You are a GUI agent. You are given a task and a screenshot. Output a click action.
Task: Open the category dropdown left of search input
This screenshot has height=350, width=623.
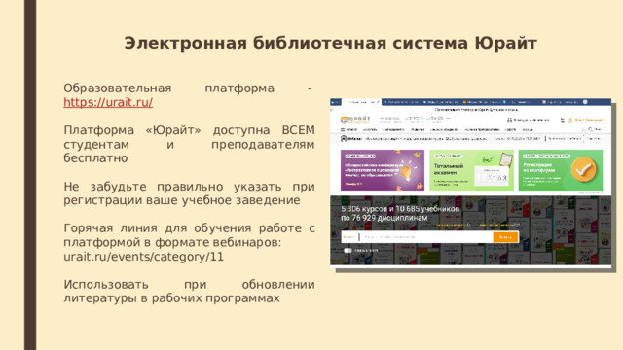click(349, 237)
